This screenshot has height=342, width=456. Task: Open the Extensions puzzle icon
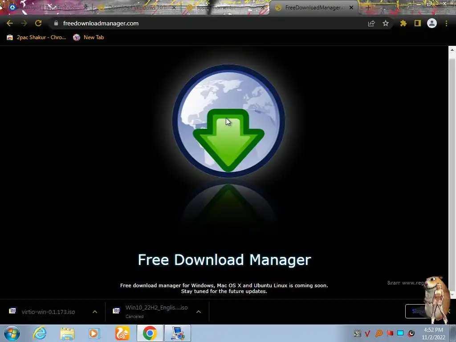click(x=403, y=23)
